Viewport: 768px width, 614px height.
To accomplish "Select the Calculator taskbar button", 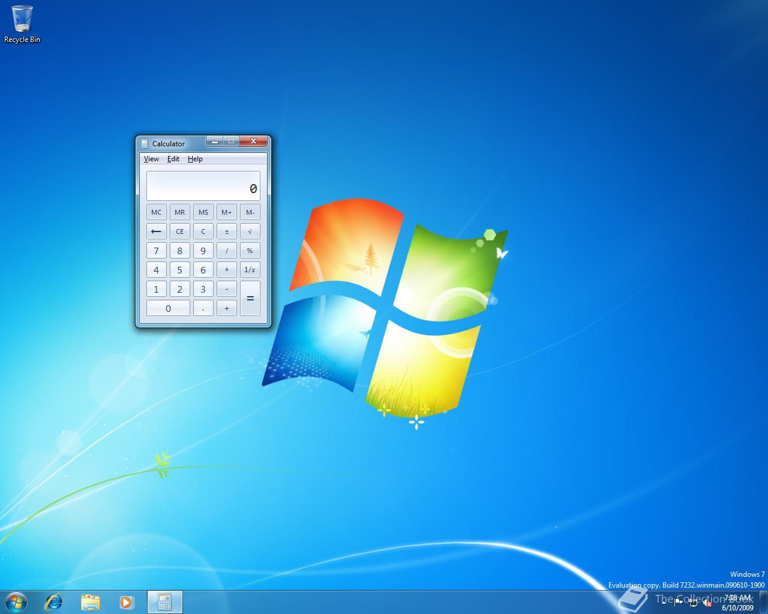I will (x=164, y=602).
